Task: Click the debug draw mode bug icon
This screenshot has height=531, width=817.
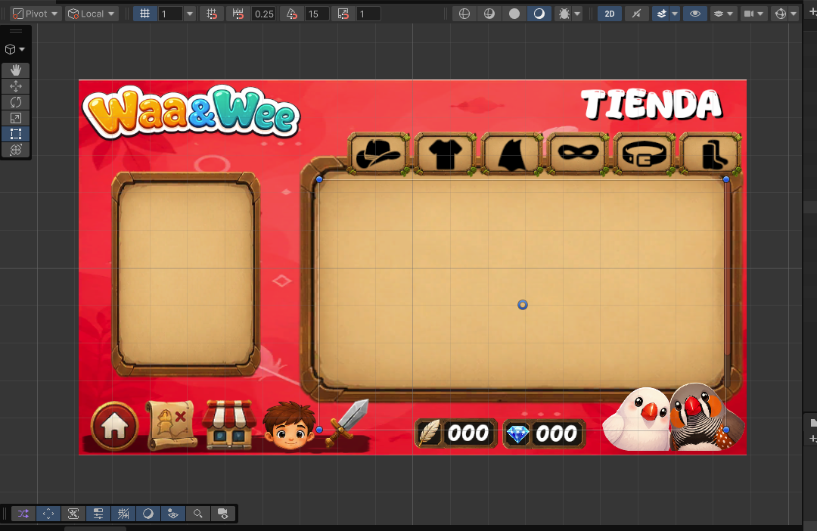Action: click(564, 14)
